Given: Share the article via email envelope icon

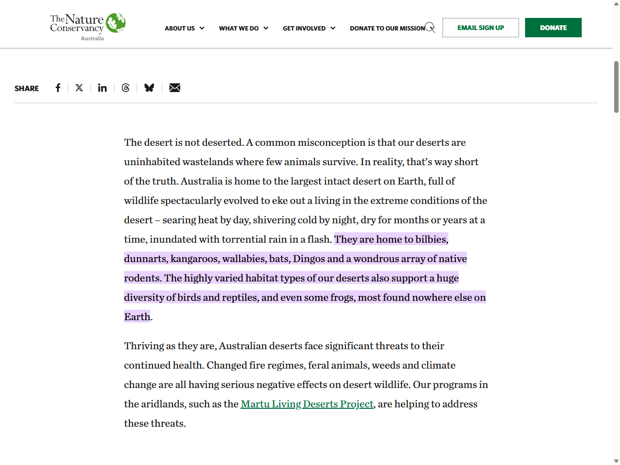Looking at the screenshot, I should (174, 88).
